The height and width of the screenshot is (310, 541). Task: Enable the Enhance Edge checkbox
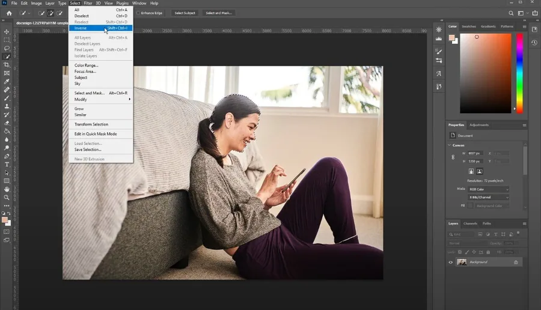[x=138, y=13]
